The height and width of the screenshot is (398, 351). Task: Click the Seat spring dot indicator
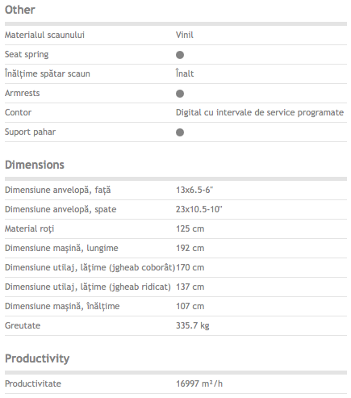pos(180,55)
